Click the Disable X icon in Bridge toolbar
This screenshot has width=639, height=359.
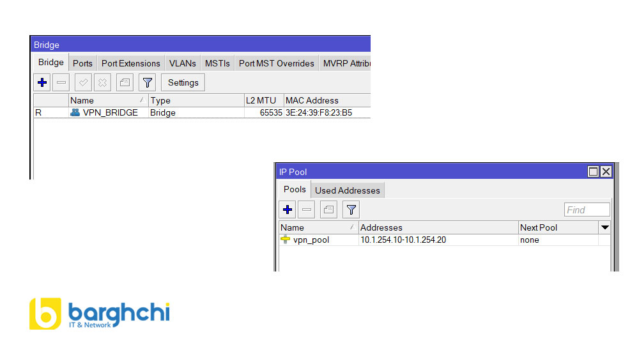(x=102, y=82)
